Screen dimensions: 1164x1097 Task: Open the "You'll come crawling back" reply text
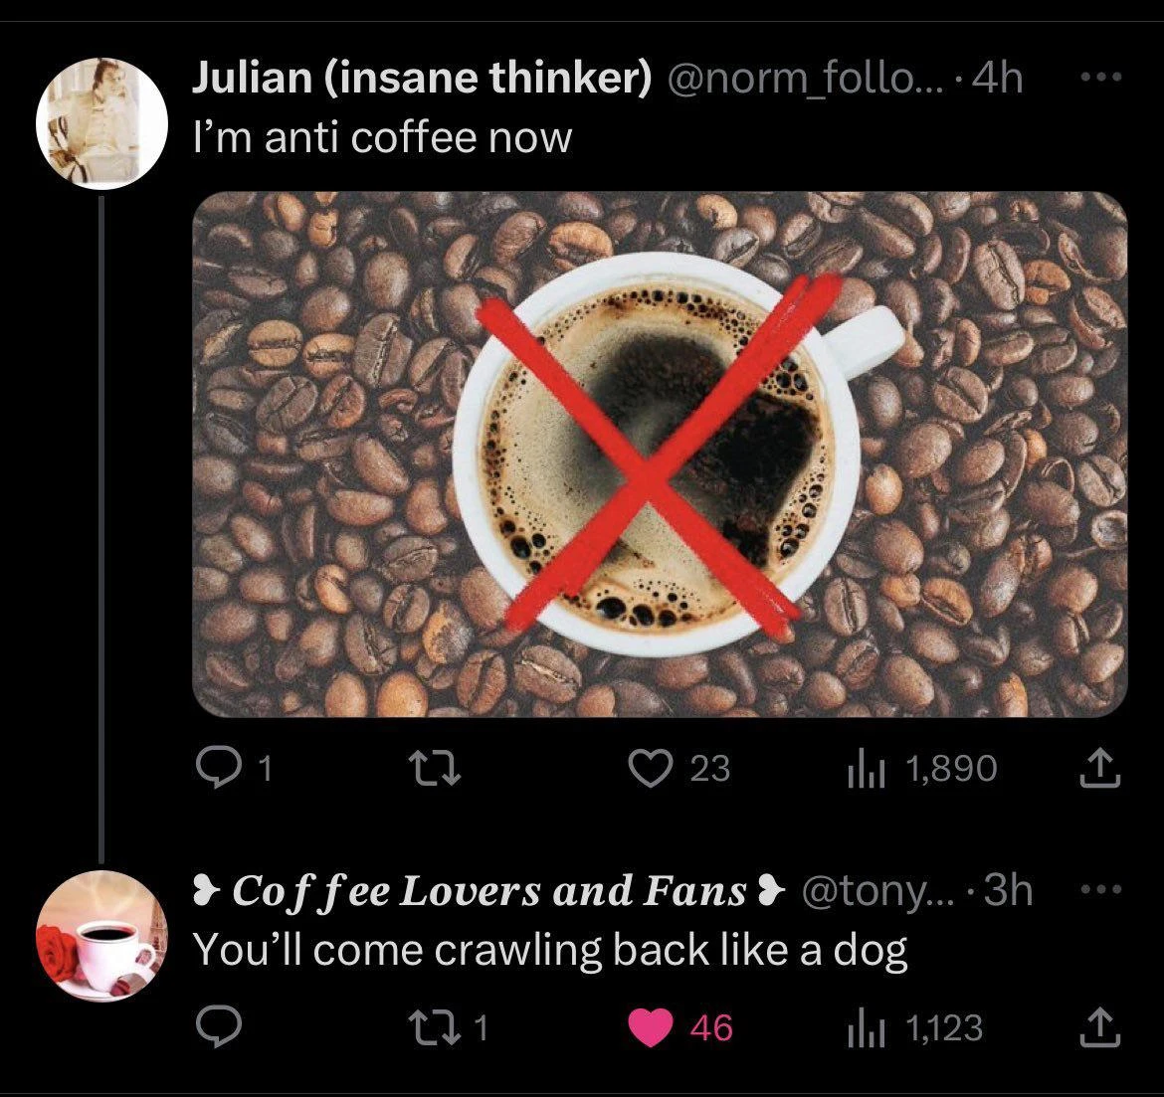tap(549, 950)
